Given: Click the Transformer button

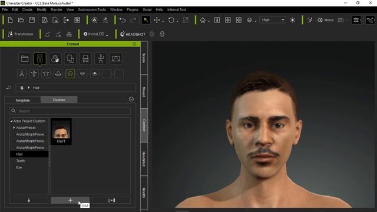Looking at the screenshot, I should pos(21,34).
